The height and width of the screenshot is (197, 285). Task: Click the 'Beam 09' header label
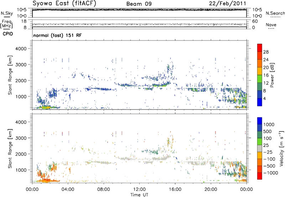[x=139, y=4]
